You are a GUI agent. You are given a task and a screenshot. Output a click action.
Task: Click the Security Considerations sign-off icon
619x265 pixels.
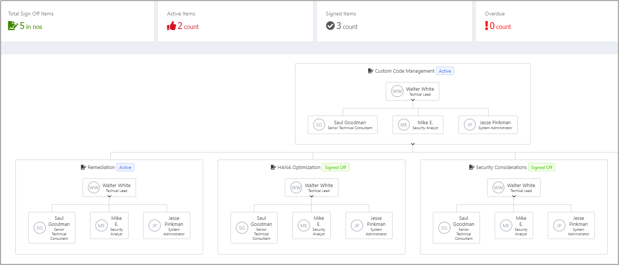(472, 167)
